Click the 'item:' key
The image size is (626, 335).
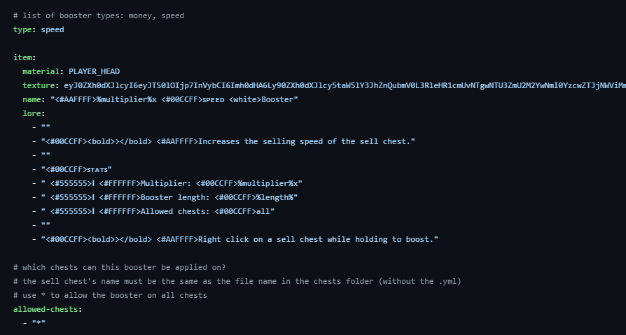coord(25,57)
